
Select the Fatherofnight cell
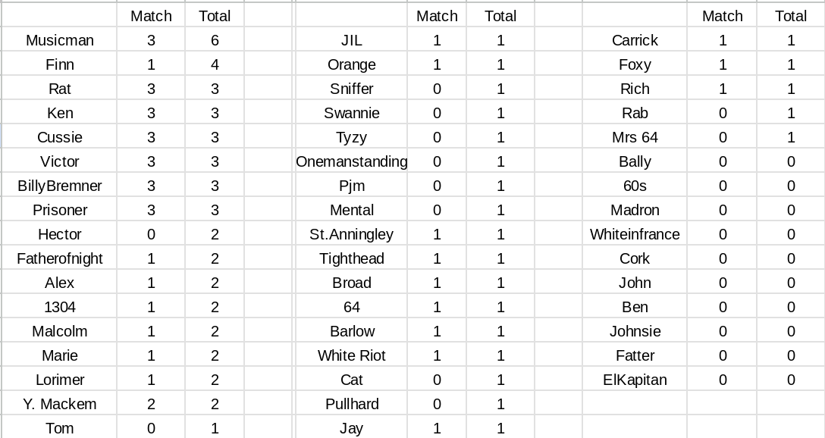60,258
